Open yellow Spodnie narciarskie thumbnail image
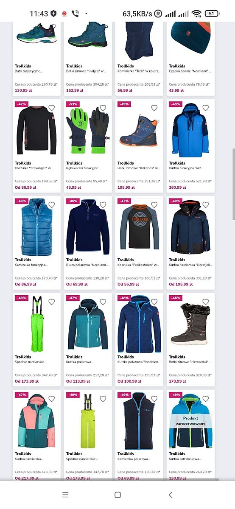Screen dimensions: 235x509 coord(88,421)
